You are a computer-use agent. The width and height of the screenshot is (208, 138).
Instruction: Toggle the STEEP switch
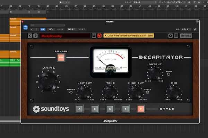coord(147,92)
